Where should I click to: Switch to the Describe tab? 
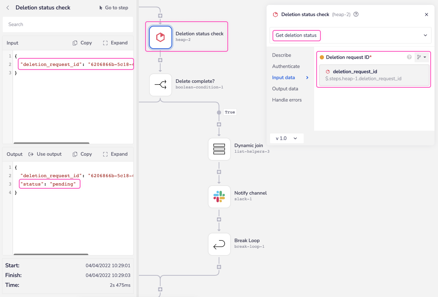point(282,55)
